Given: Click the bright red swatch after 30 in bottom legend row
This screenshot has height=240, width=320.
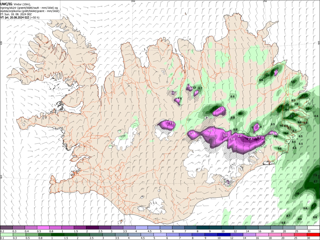Looking at the screenshot, I should [313, 234].
